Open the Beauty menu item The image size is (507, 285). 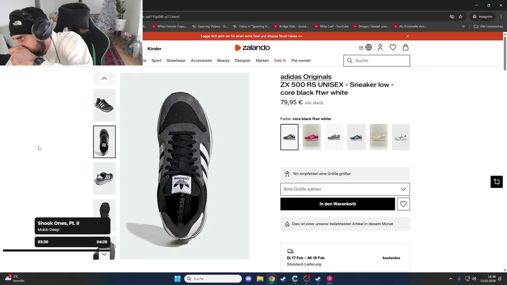[223, 61]
